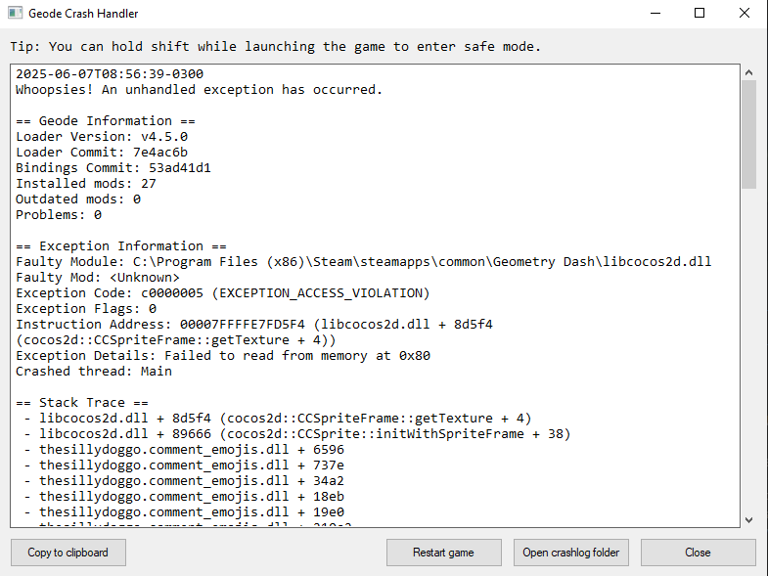This screenshot has width=768, height=576.
Task: Copy to clipboard the crash report
Action: [68, 553]
